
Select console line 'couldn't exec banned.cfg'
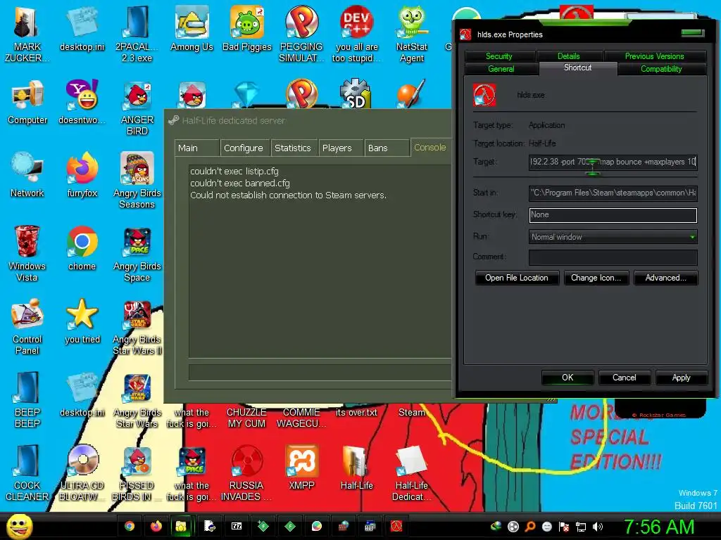click(x=240, y=184)
